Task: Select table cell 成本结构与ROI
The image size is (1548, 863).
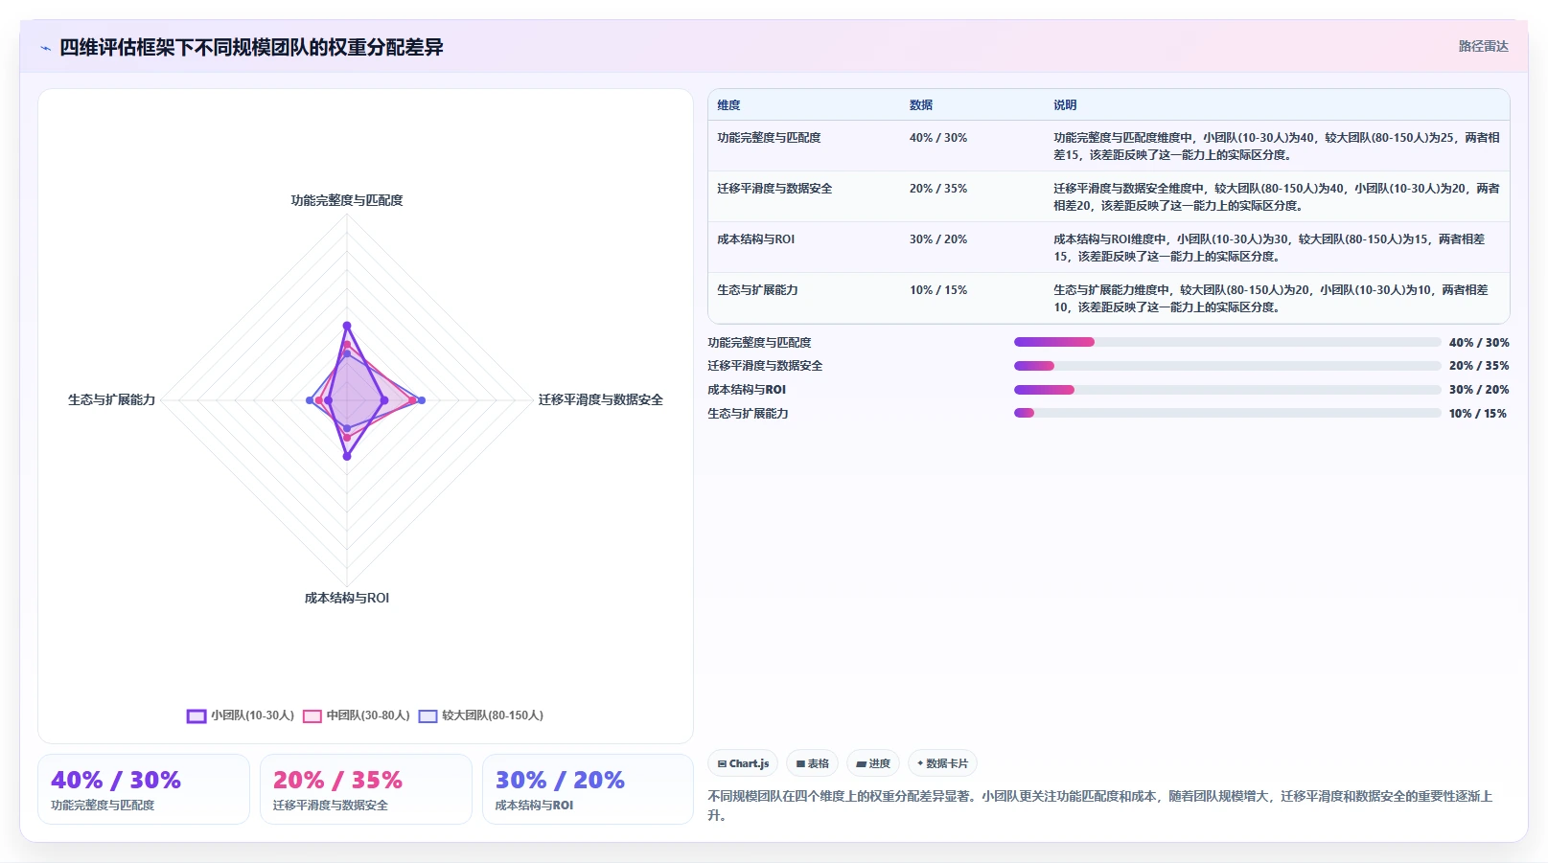Action: pos(755,239)
